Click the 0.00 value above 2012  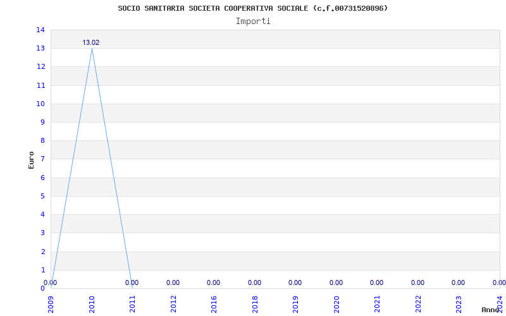173,283
